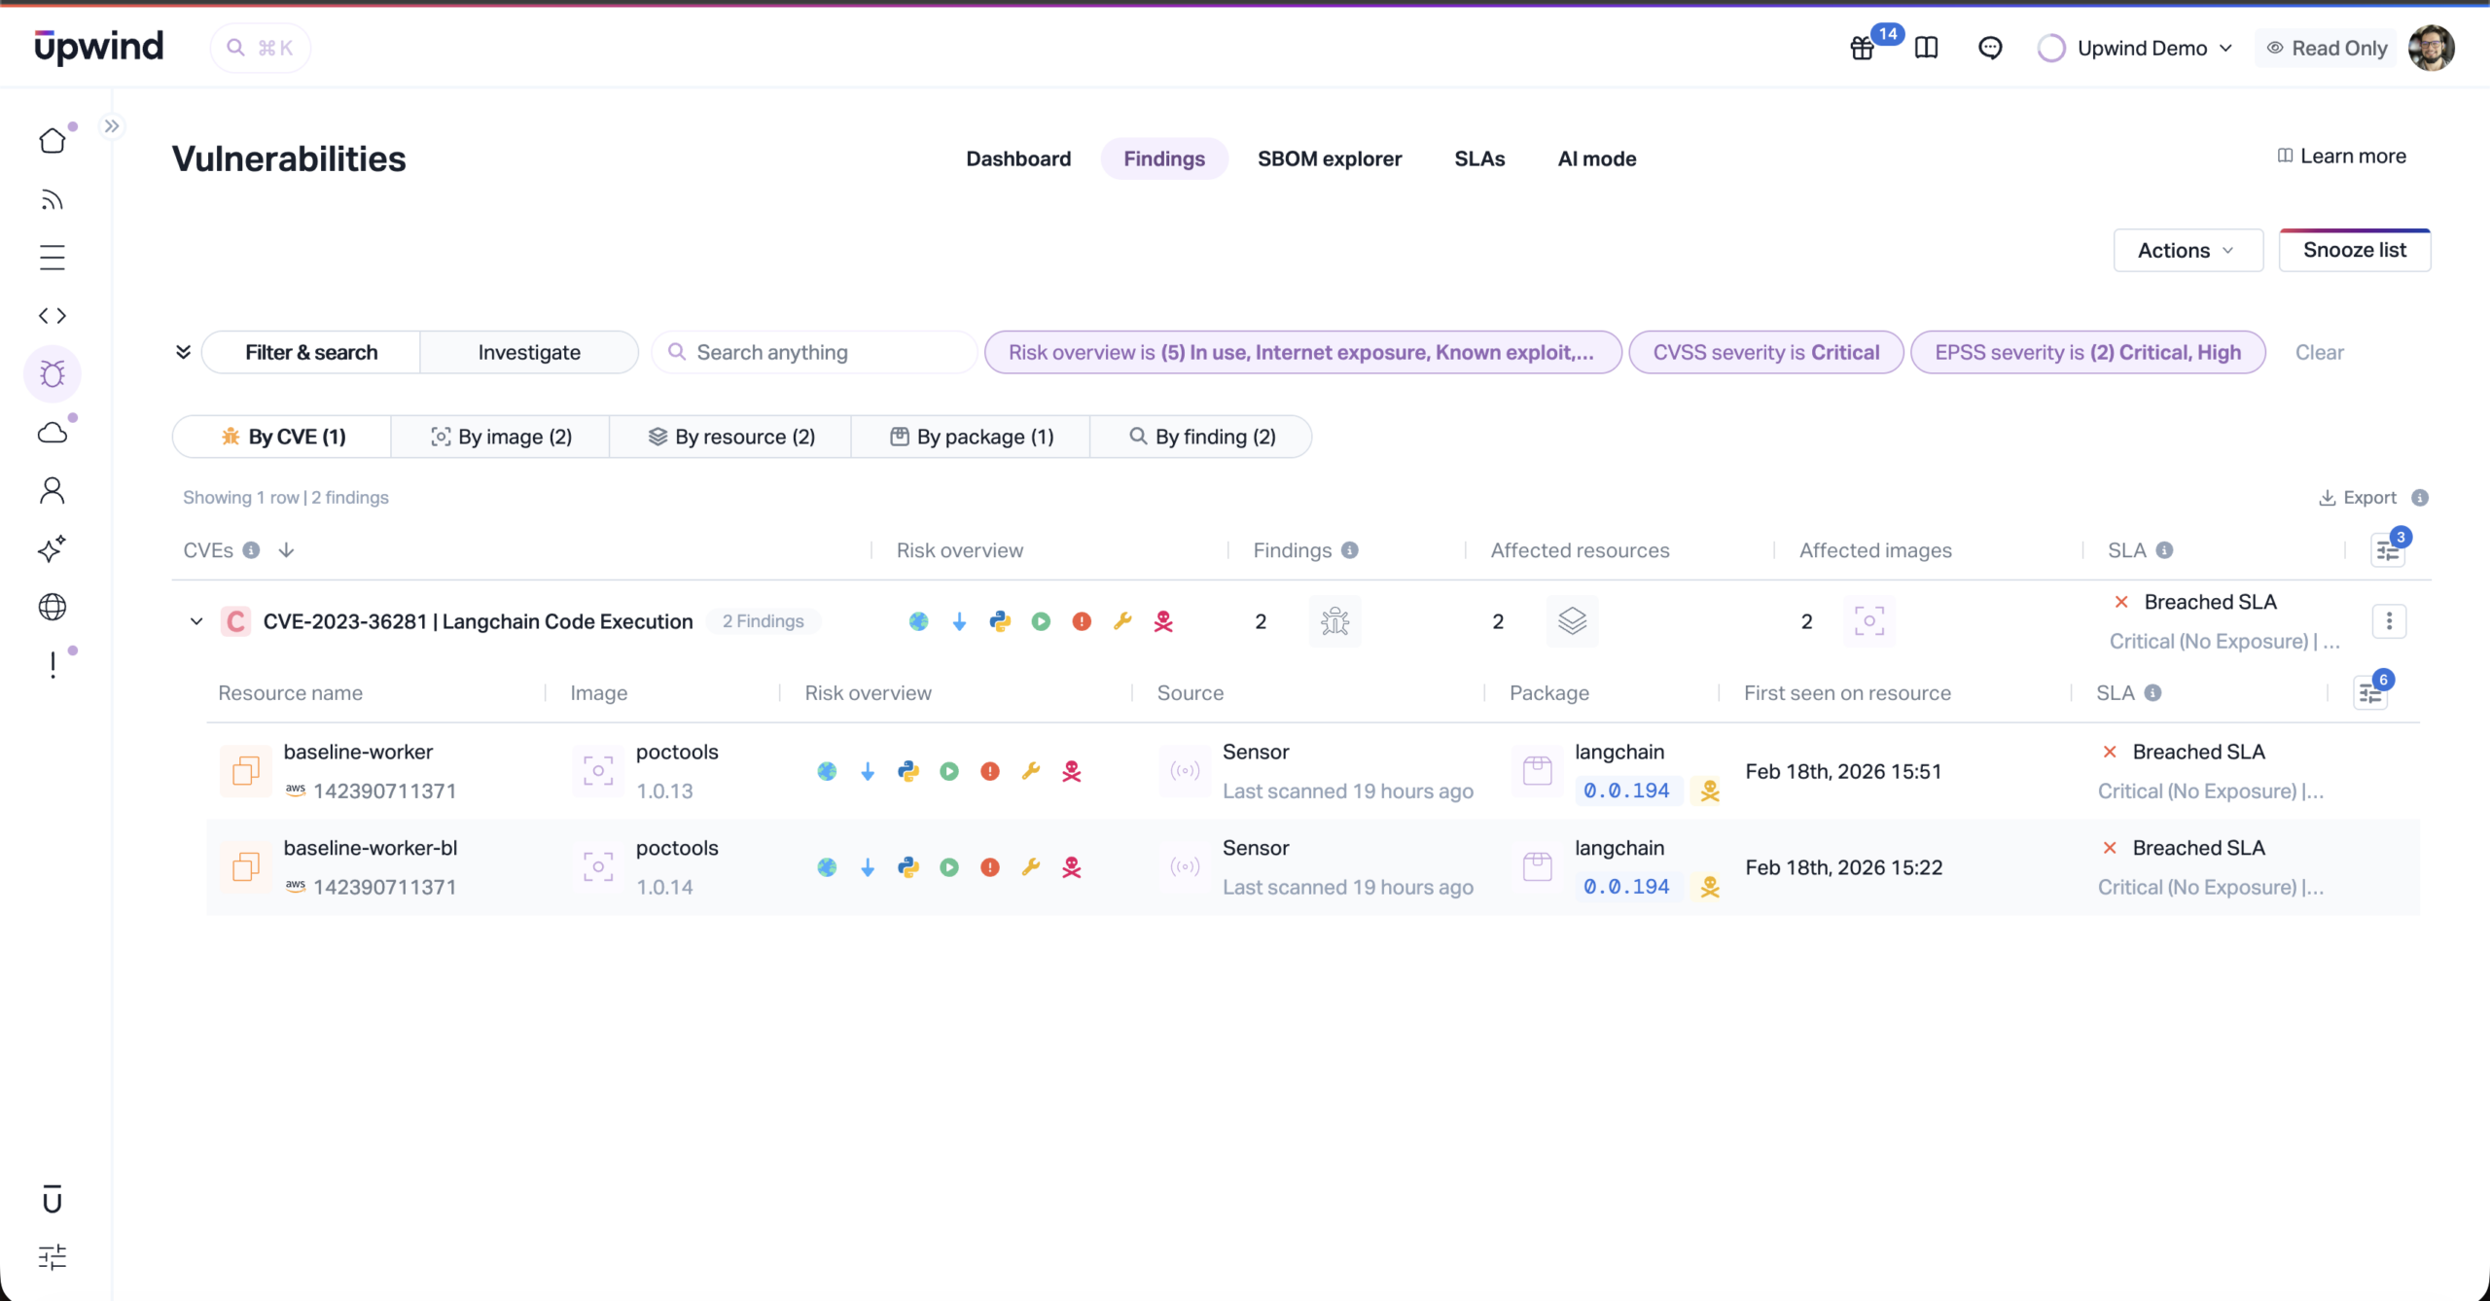
Task: Click the gift box updates icon
Action: point(1862,48)
